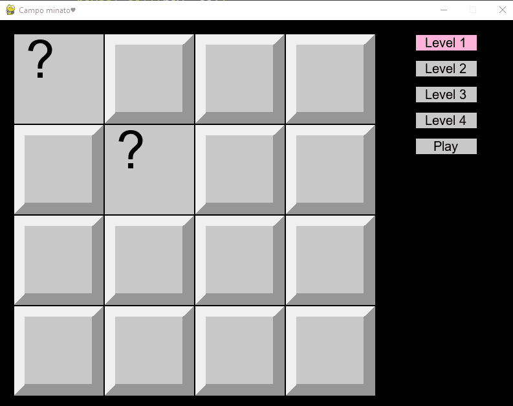Screen dimensions: 513x406
Task: Choose Level 2 difficulty
Action: click(446, 69)
